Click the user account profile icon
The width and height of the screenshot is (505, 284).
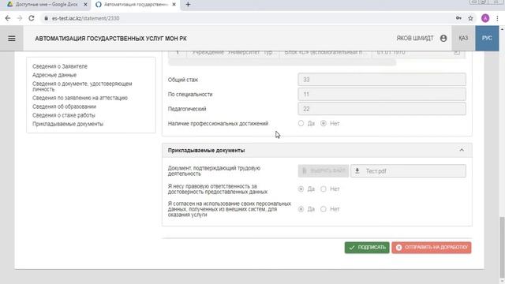[x=443, y=39]
